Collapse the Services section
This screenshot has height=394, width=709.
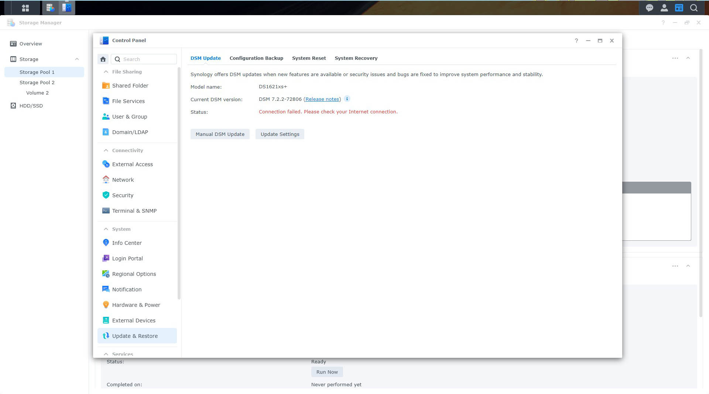[x=106, y=354]
